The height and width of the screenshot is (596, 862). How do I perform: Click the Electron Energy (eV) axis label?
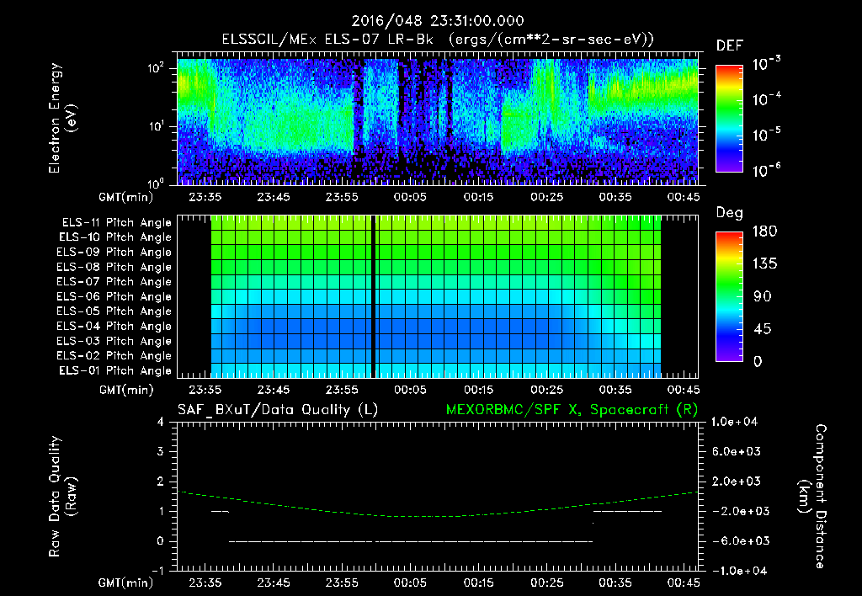[x=62, y=118]
